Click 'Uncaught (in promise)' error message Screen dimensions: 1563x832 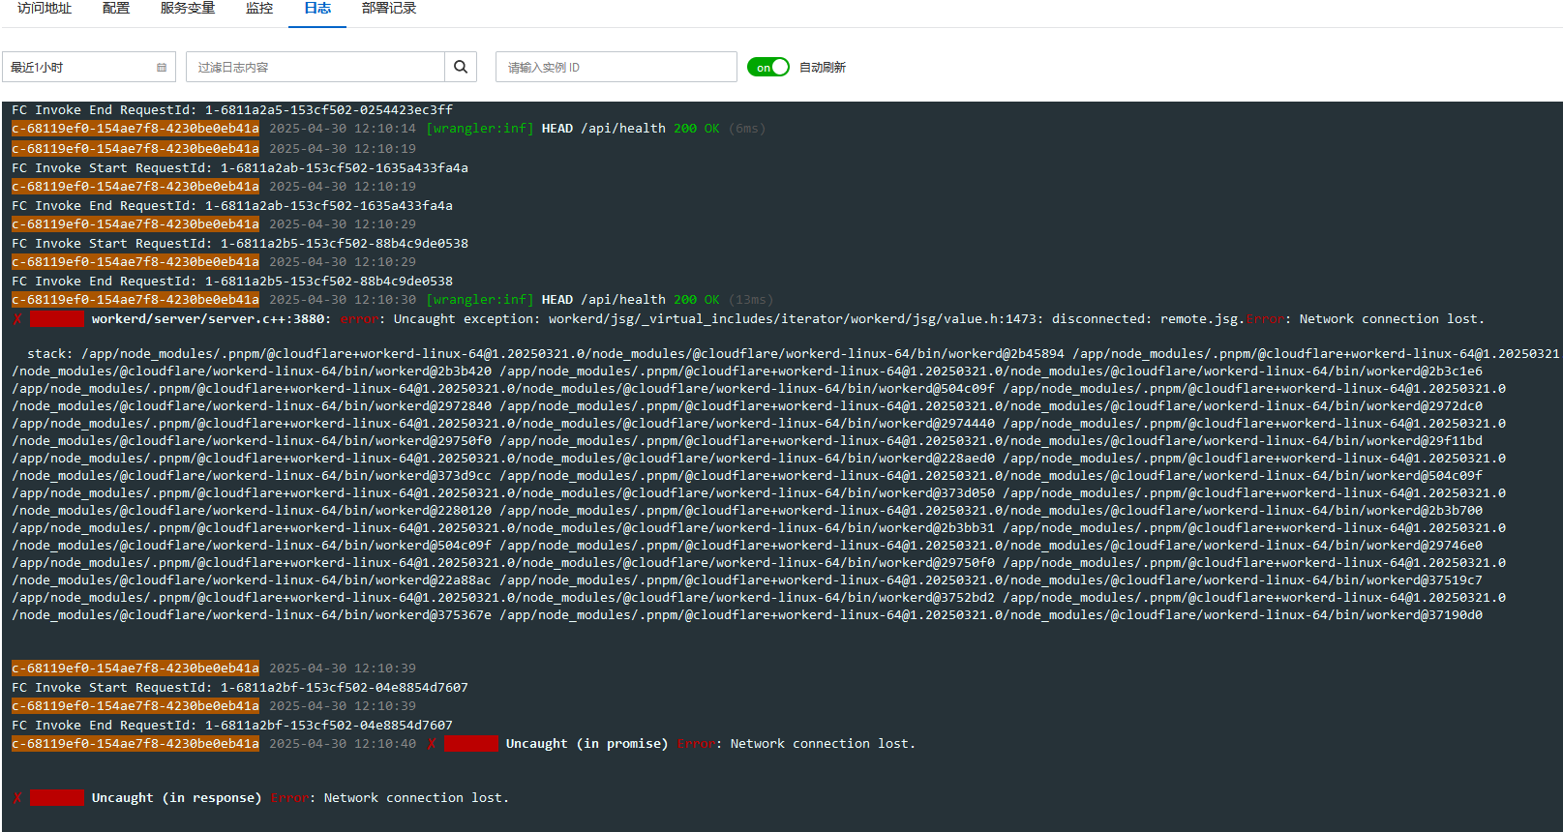586,744
